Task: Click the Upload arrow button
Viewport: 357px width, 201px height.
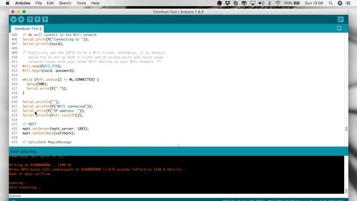Action: pos(21,20)
